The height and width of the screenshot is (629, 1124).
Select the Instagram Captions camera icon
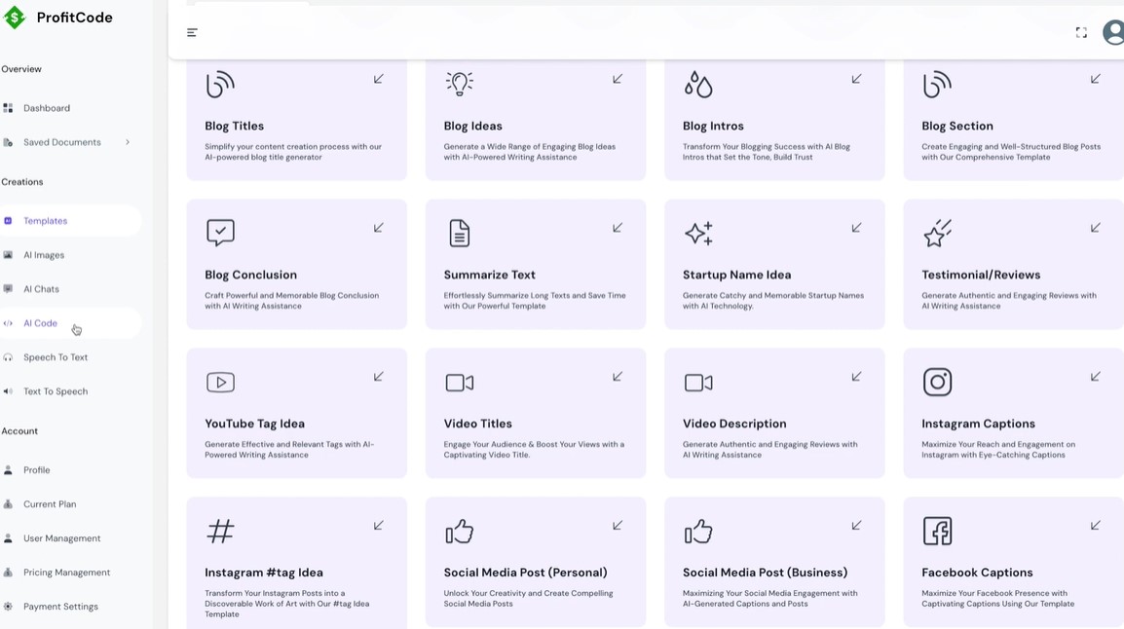937,382
